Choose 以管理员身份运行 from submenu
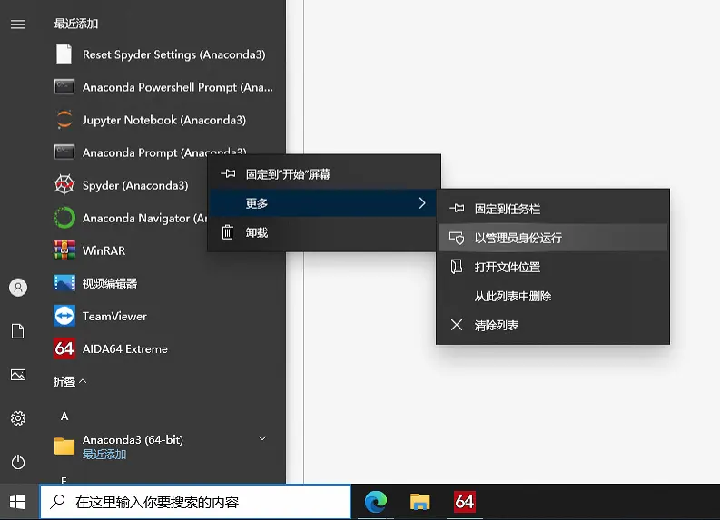 (x=553, y=238)
